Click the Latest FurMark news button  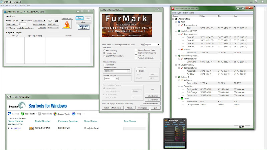click(113, 108)
